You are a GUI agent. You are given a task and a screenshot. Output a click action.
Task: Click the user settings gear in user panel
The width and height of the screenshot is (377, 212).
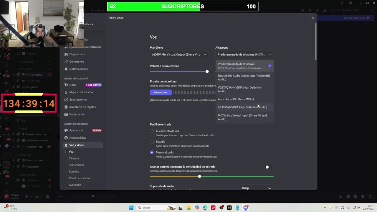pos(47,196)
